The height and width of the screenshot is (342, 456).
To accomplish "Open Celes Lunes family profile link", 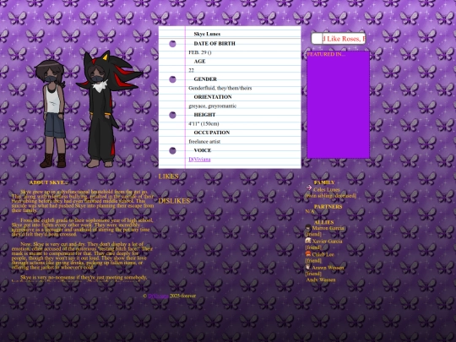I will [326, 189].
